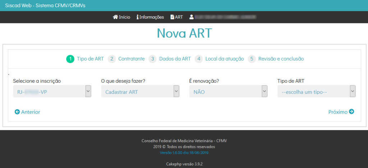Click the document icon beside ART

coord(172,17)
